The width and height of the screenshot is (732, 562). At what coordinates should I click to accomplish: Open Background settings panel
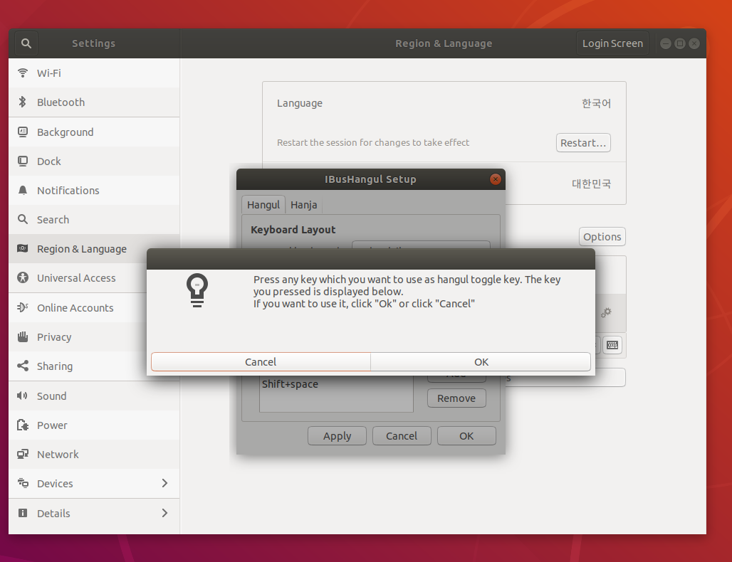[94, 132]
